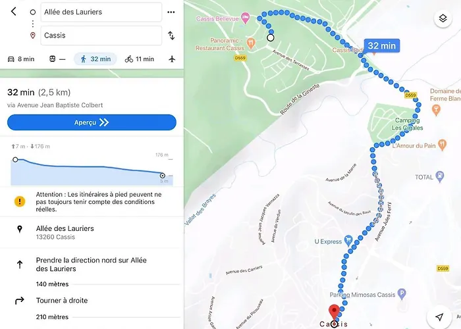Click the elevation profile end point
The height and width of the screenshot is (329, 461).
tap(162, 176)
